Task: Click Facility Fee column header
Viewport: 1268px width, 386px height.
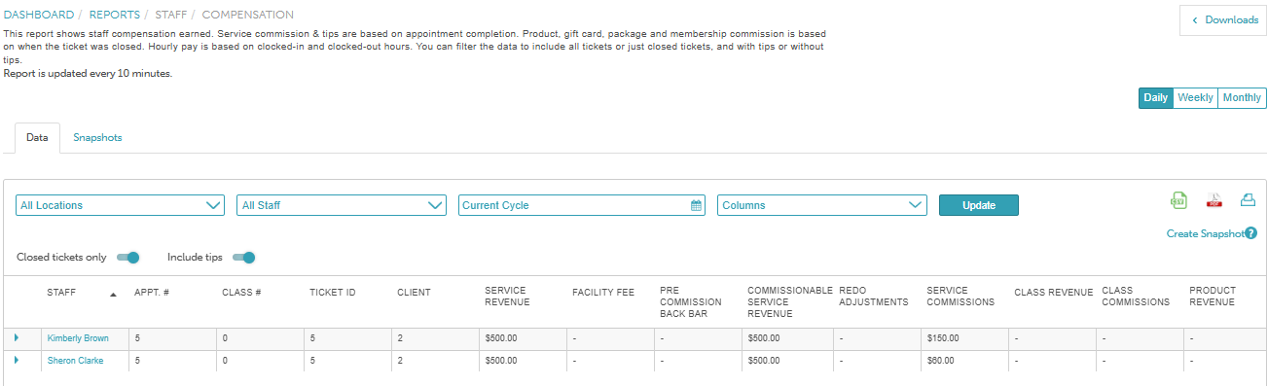Action: point(603,293)
